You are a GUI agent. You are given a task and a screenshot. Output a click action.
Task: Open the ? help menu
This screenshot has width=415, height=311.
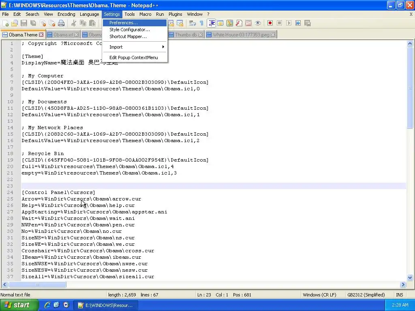point(208,14)
